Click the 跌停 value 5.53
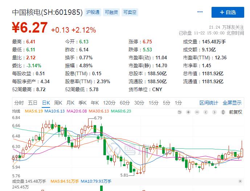 click(147, 50)
